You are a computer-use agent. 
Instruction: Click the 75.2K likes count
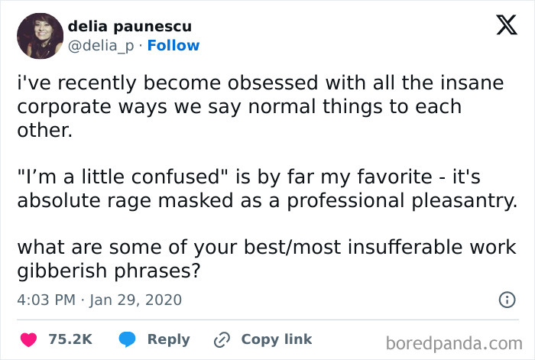[70, 339]
